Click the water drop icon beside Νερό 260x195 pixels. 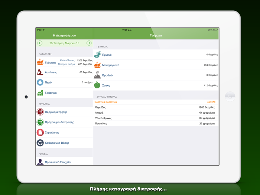pos(40,82)
